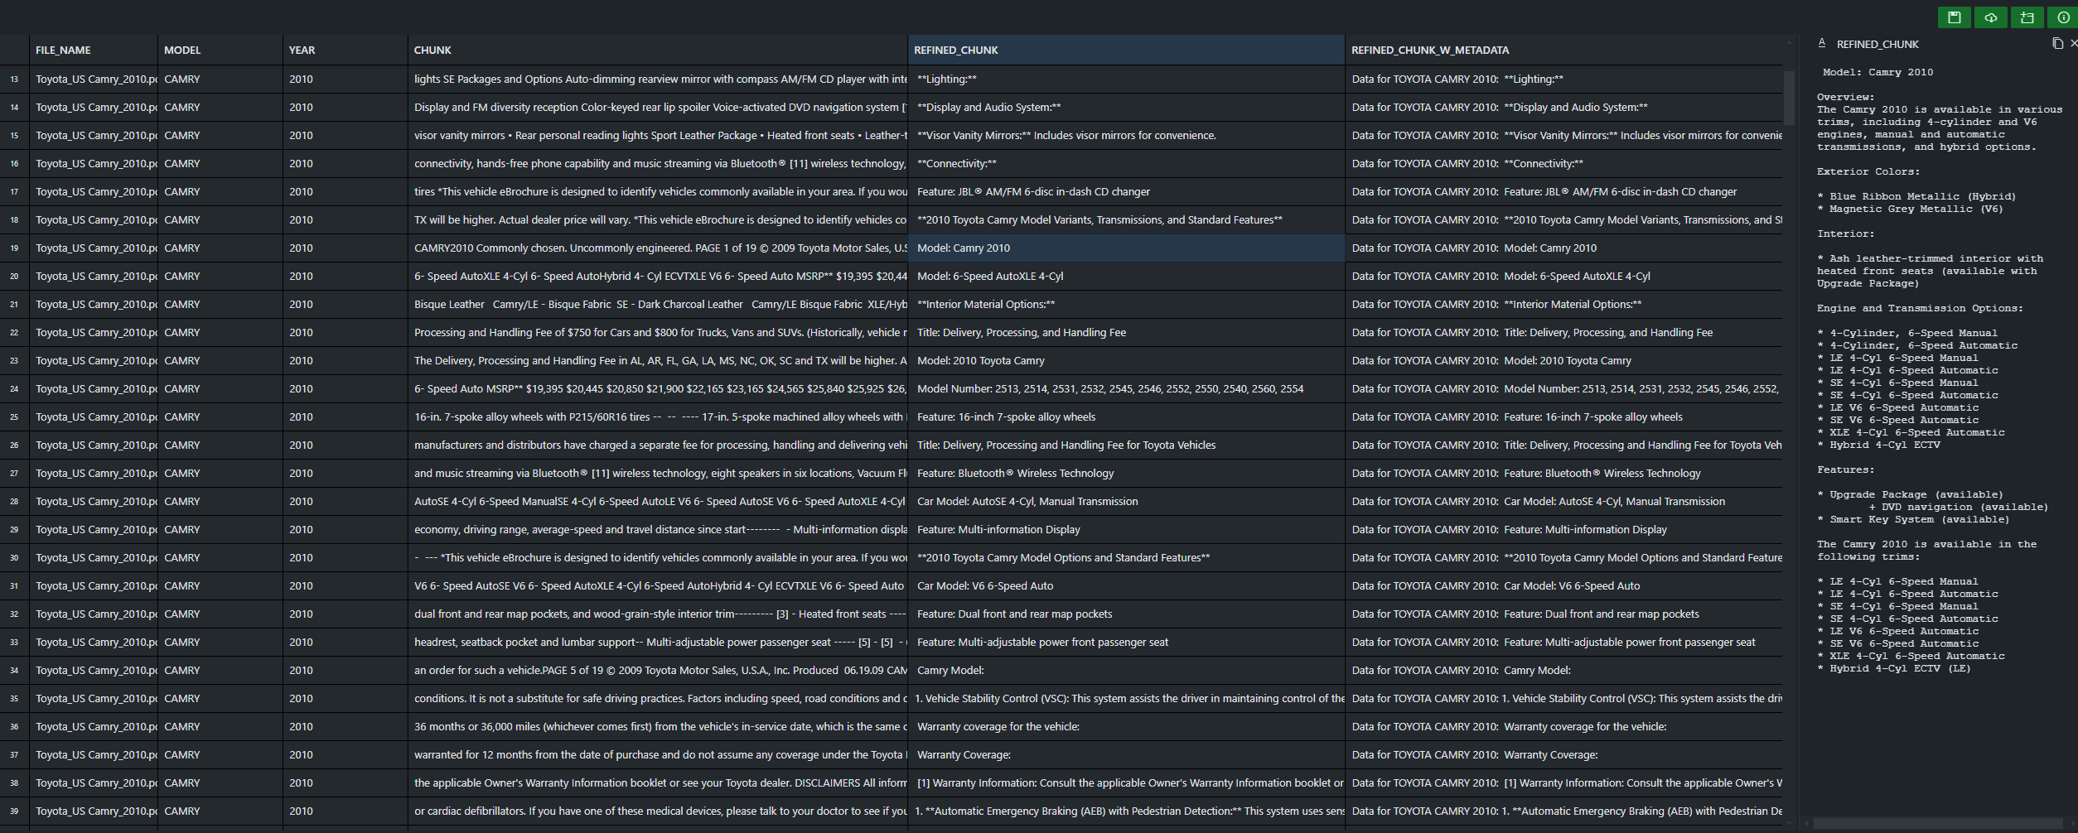
Task: Click chunk cell starting 'CAMRY2010 Commonly chosen'
Action: point(658,248)
